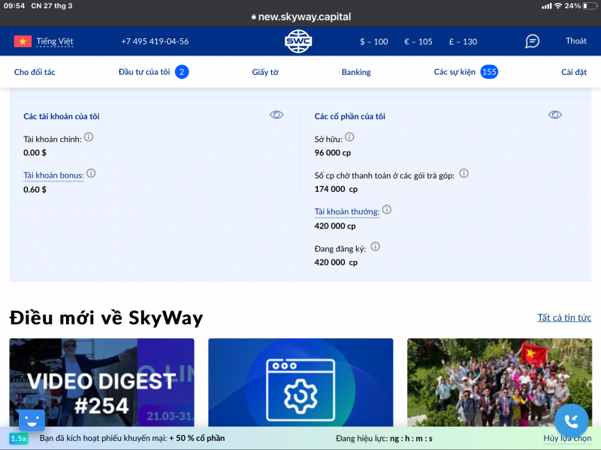Open the Tiếng Việt language selector
This screenshot has width=601, height=450.
click(x=44, y=41)
